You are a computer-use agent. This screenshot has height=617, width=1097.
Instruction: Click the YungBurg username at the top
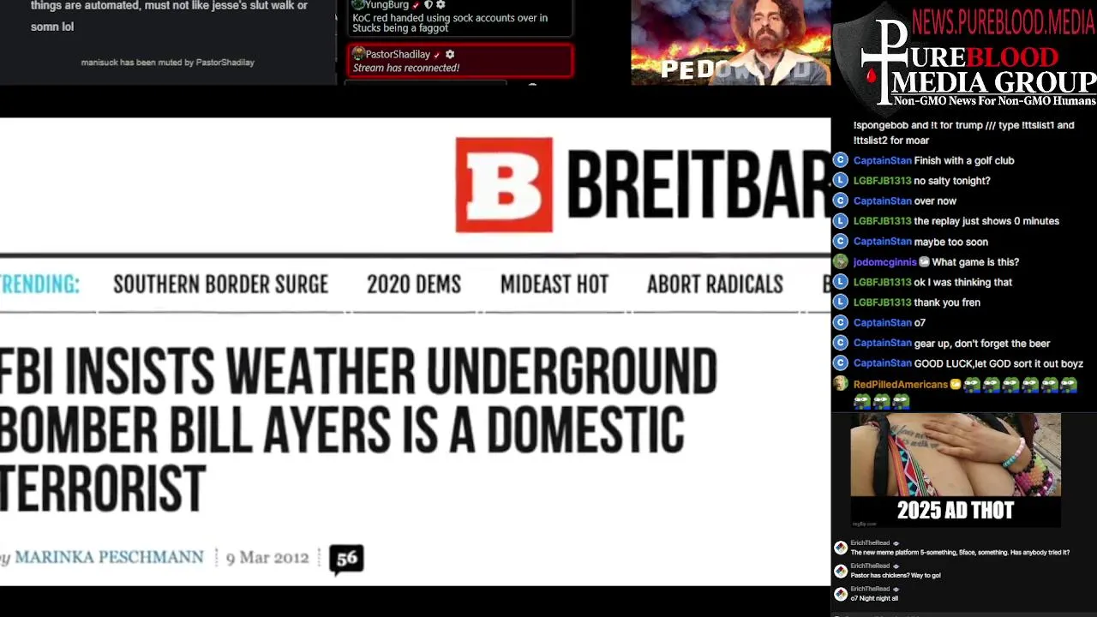click(387, 4)
